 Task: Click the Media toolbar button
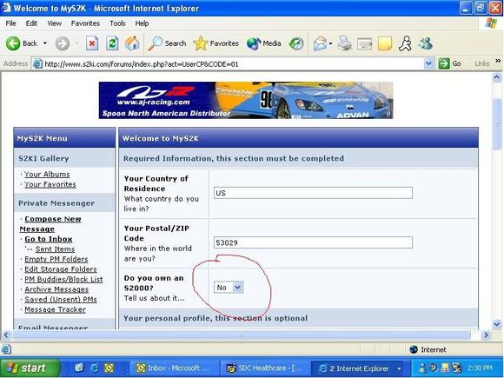pos(264,43)
